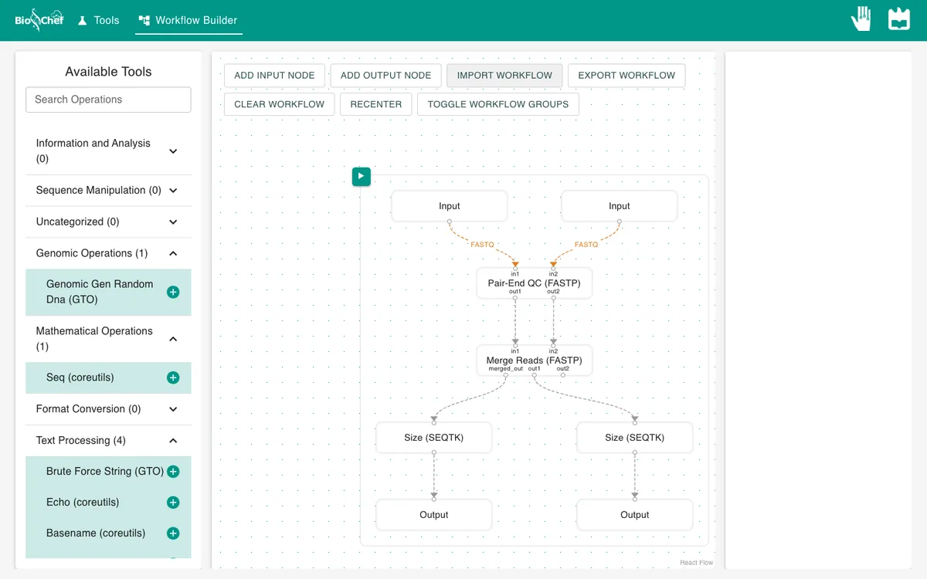Expand the Format Conversion category
The height and width of the screenshot is (579, 927).
[108, 409]
